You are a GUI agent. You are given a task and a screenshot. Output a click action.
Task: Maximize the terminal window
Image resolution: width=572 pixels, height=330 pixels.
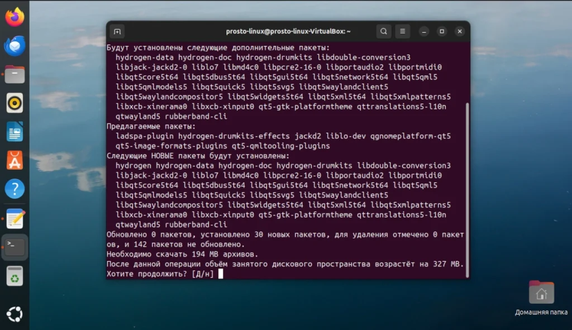pyautogui.click(x=442, y=31)
